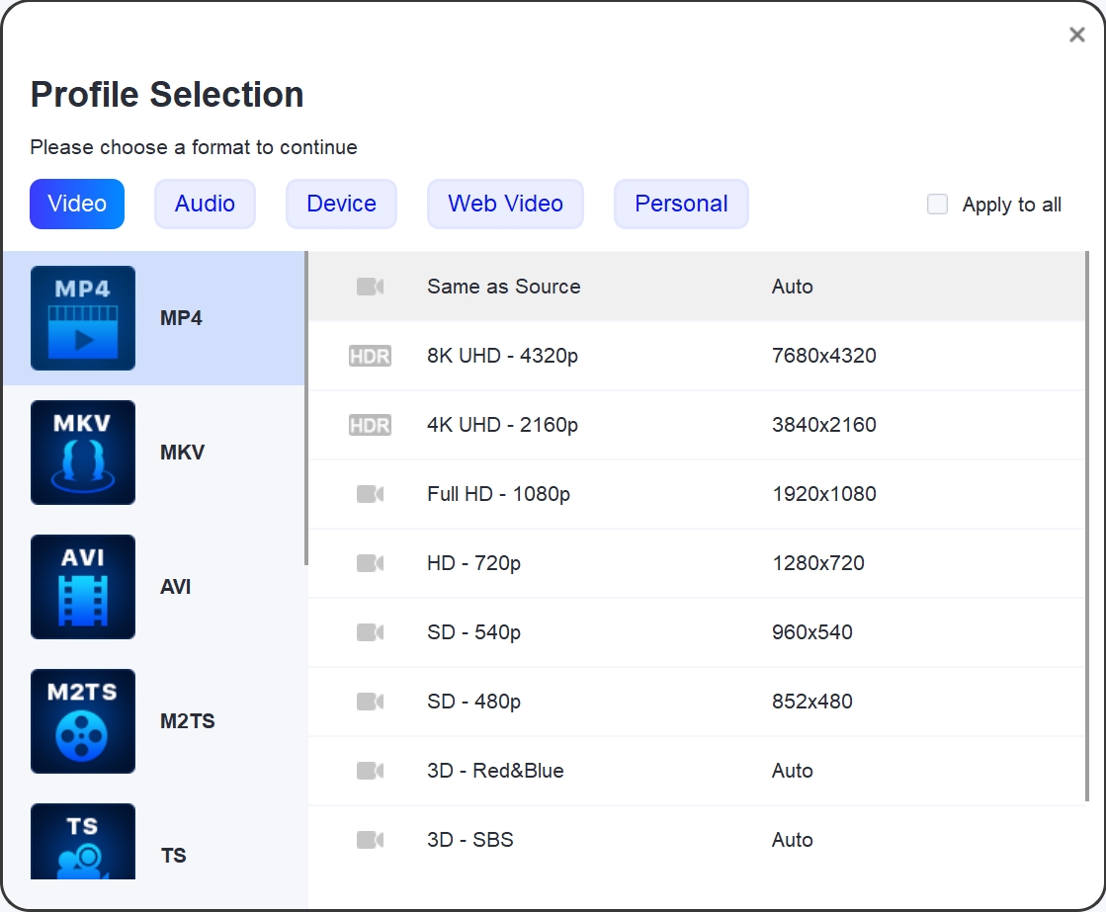Close the Profile Selection dialog

pos(1076,36)
